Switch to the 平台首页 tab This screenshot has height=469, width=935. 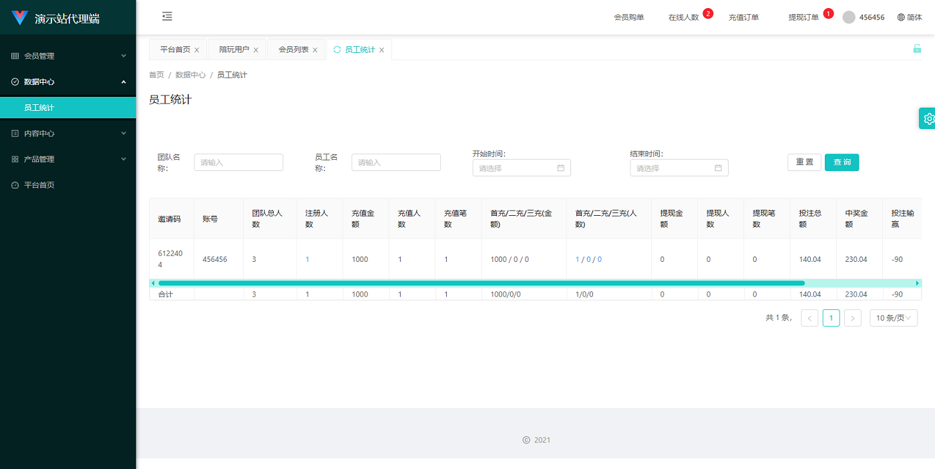[175, 49]
